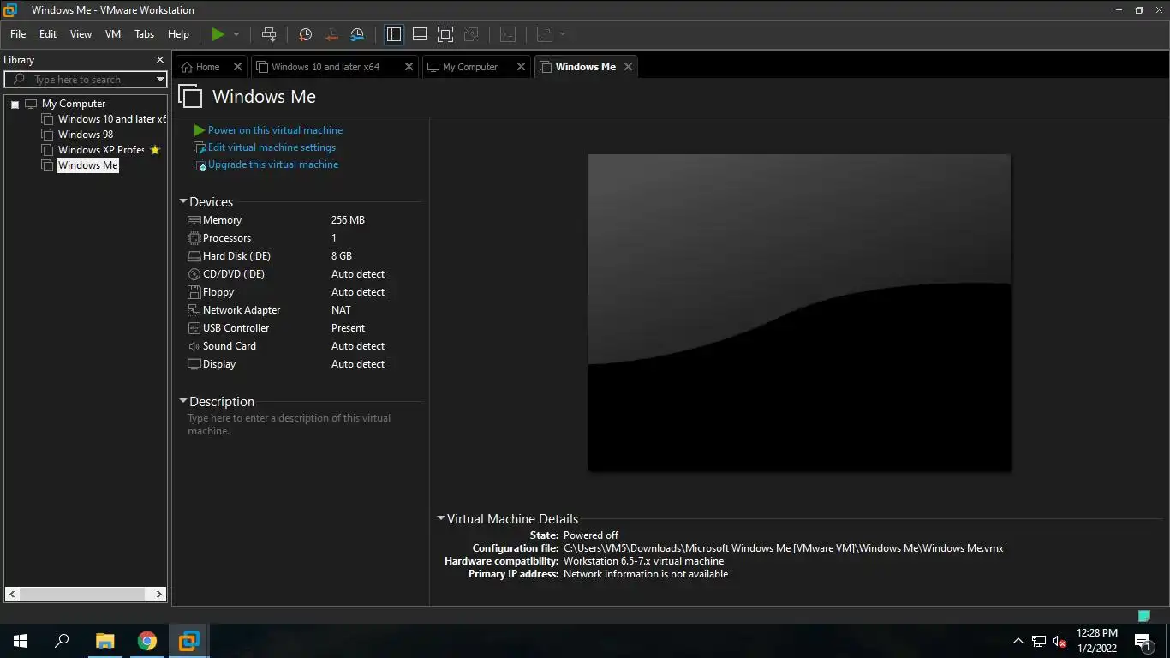Click the Windows Me VM screen thumbnail
This screenshot has width=1170, height=658.
(x=799, y=313)
